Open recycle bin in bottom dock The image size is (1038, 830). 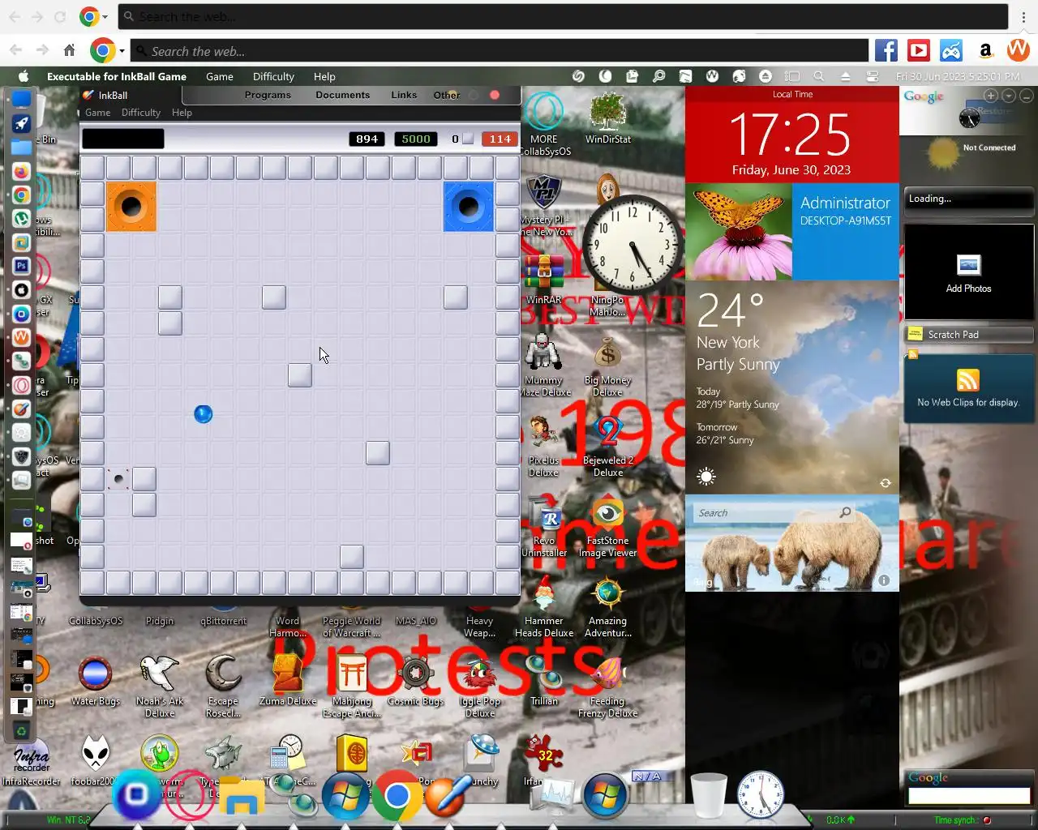point(709,794)
